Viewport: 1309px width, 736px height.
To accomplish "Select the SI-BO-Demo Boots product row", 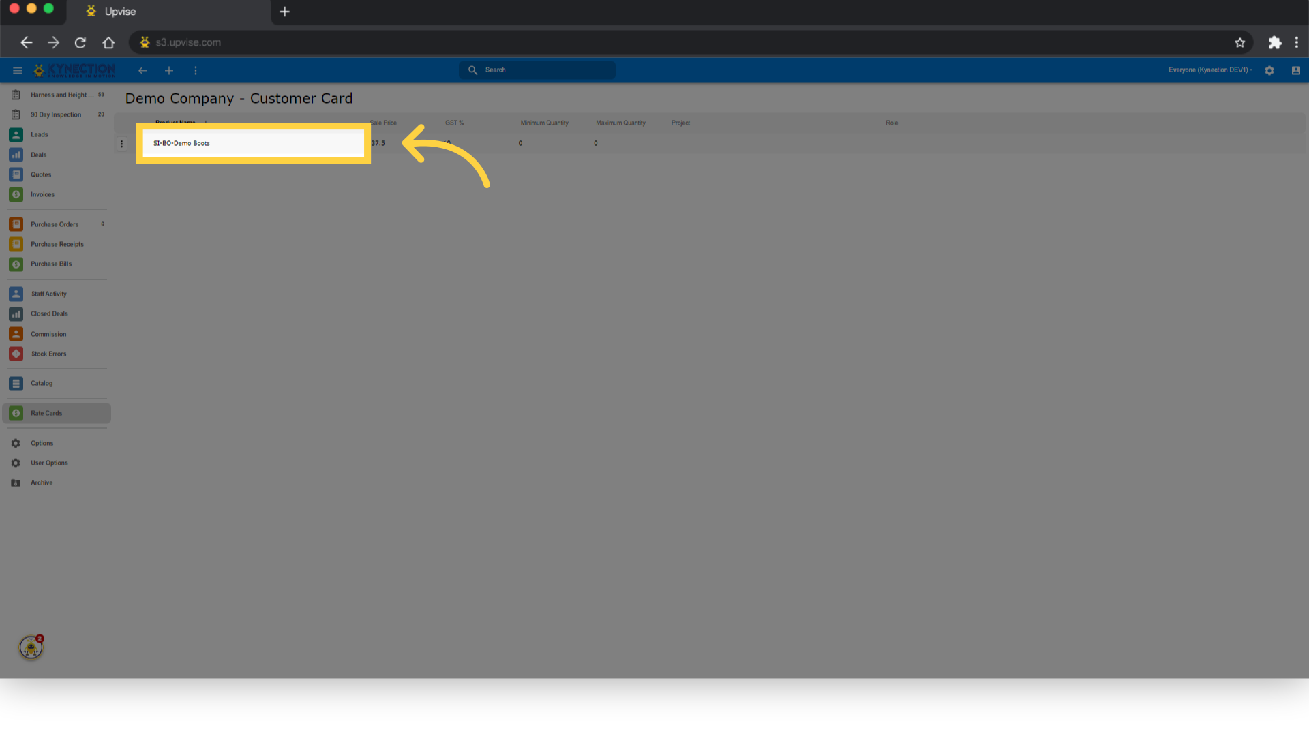I will coord(253,143).
